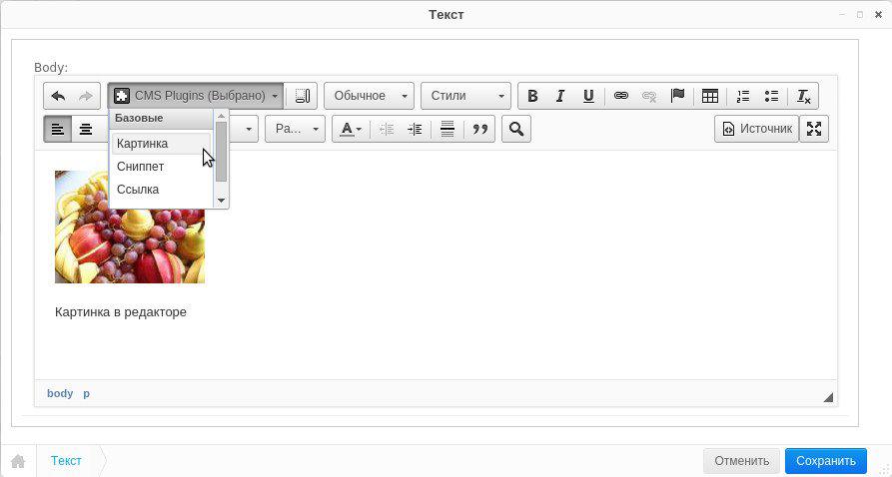Open the Find magnifier tool
This screenshot has height=477, width=892.
tap(515, 129)
